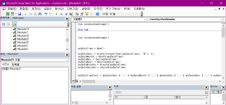The width and height of the screenshot is (226, 105).
Task: Close the 직접 실행 immediate pane
Action: click(110, 87)
